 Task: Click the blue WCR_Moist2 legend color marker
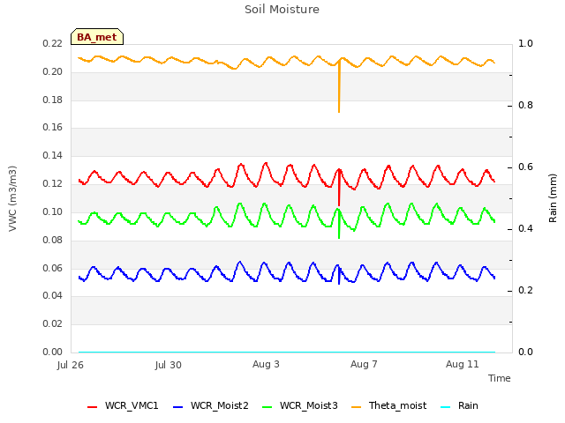point(178,407)
